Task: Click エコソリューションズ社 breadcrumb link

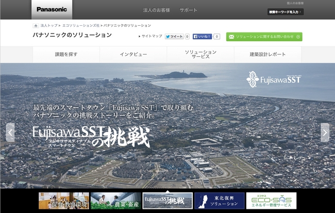Action: pos(80,25)
